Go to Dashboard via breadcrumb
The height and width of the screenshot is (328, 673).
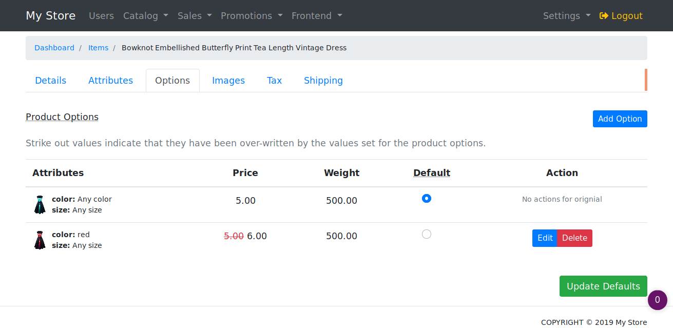click(x=54, y=48)
